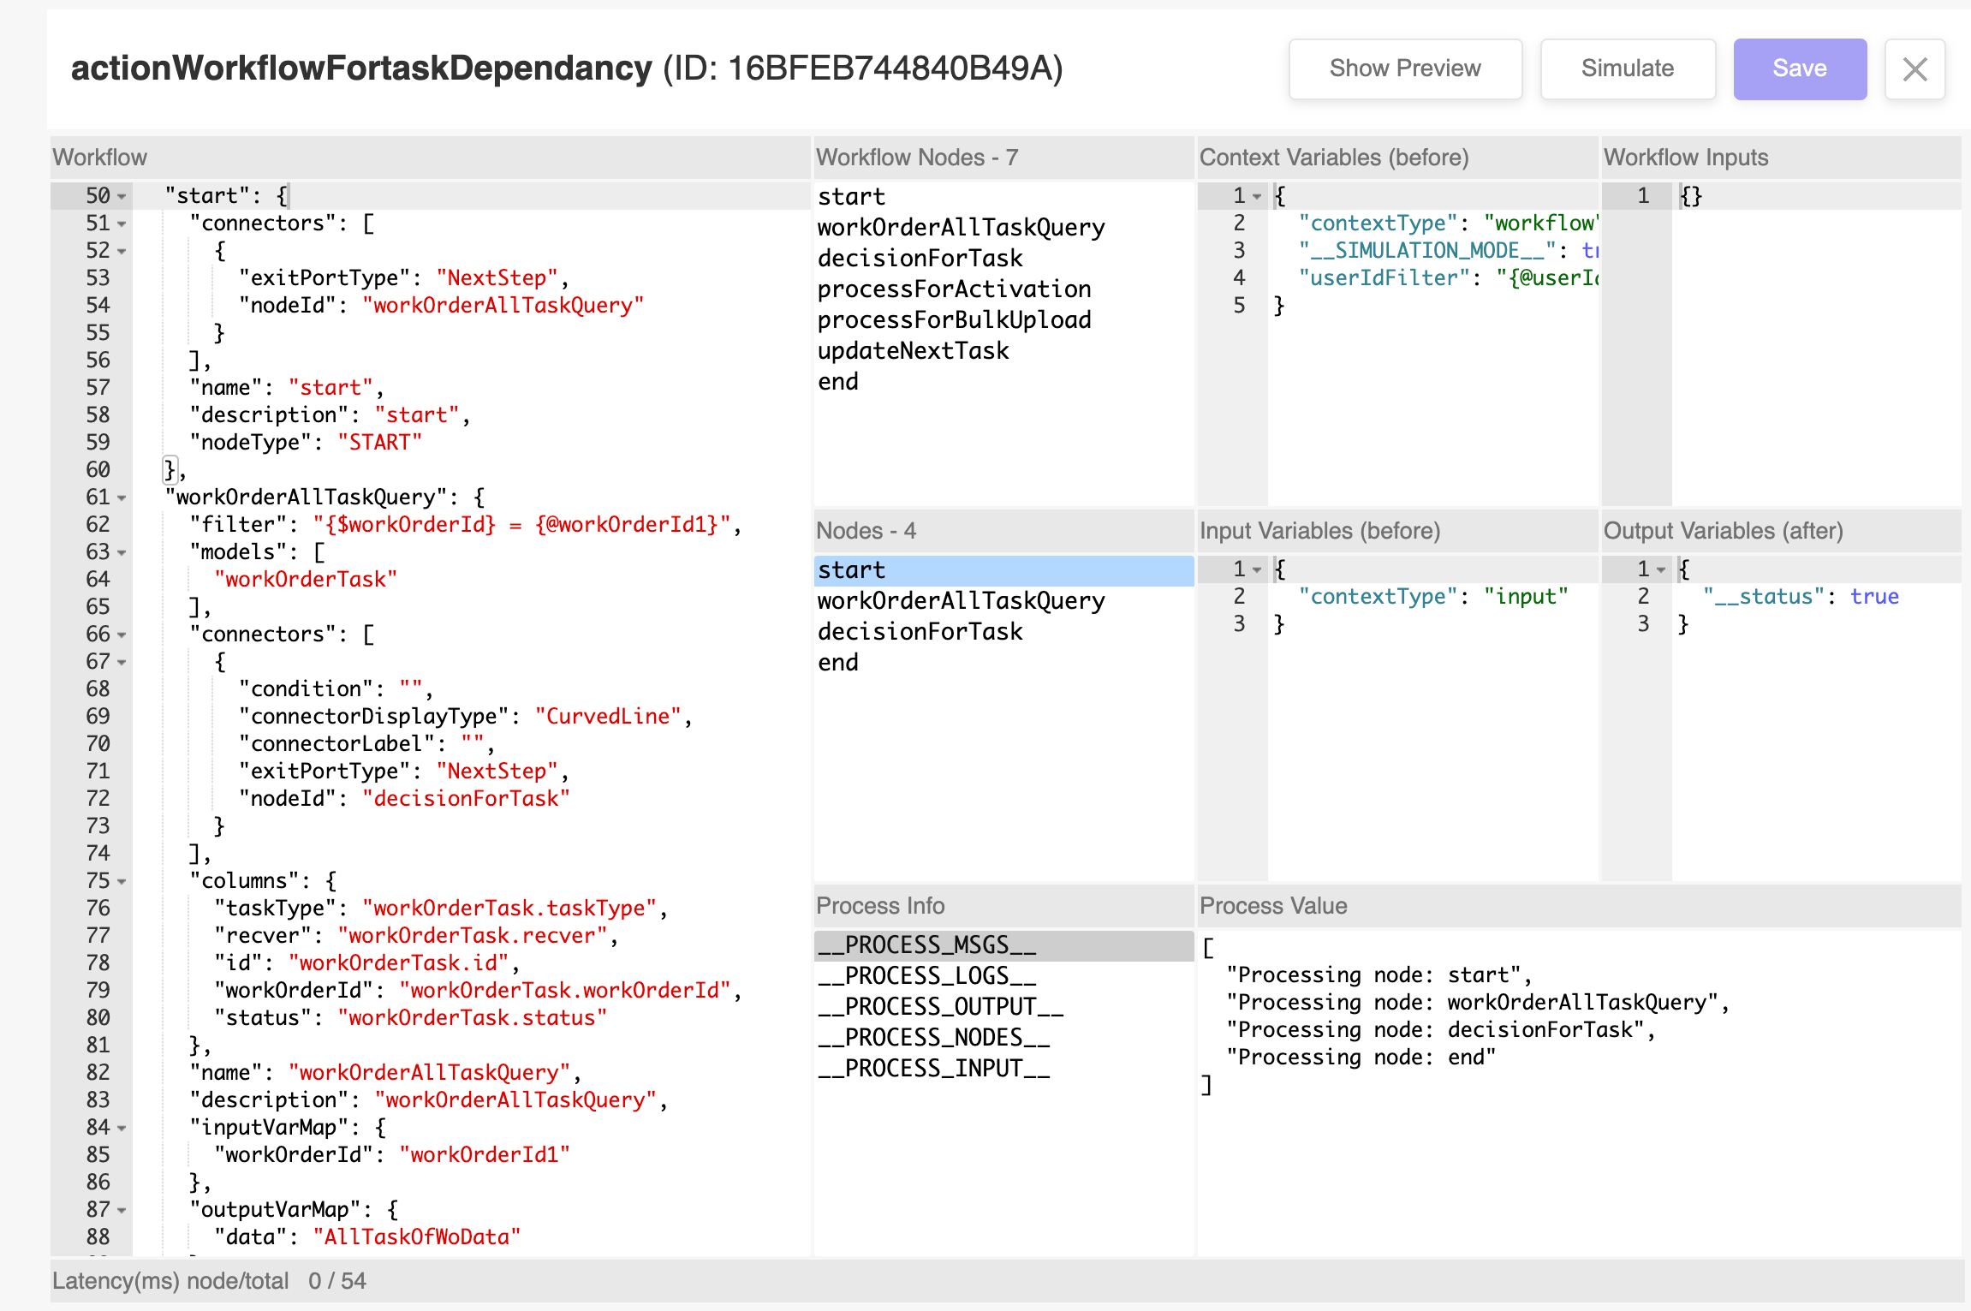Select __PROCESS_INPUT__ in Process Info
Screen dimensions: 1971x1311
click(1003, 1069)
